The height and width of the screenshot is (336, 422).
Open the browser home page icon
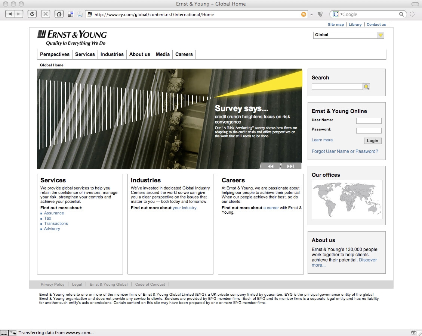click(59, 14)
